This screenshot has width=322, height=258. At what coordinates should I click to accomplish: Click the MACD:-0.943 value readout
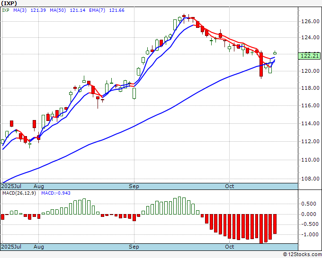pos(56,193)
